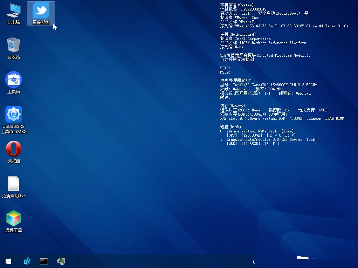Click the 制造商 Intel Corporation line
This screenshot has width=358, height=268.
(246, 39)
